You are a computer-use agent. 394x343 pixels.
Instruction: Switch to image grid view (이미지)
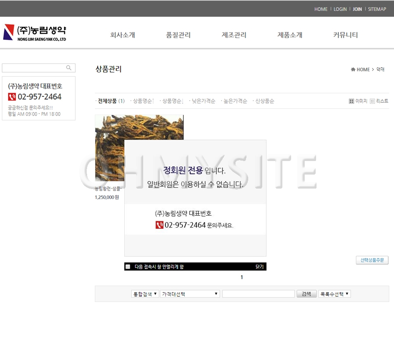coord(358,101)
